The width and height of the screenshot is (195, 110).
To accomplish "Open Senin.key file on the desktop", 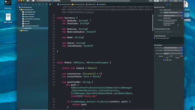I will [8, 5].
